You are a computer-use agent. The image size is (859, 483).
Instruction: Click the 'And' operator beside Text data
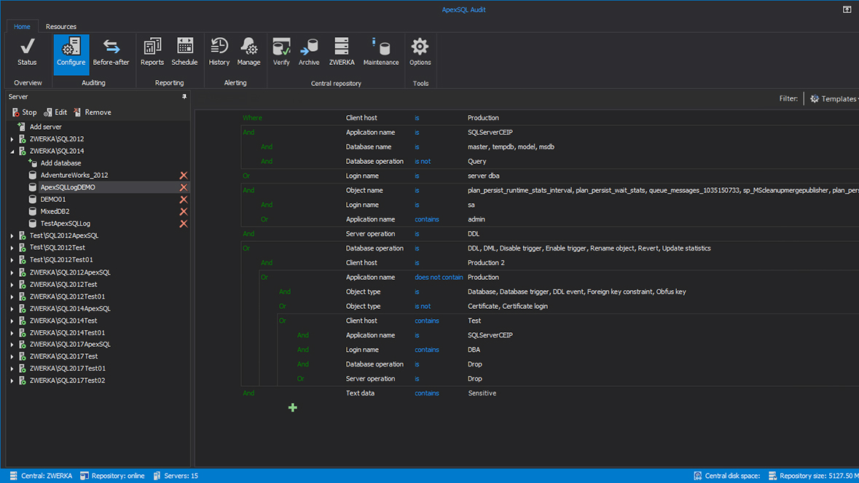(248, 393)
